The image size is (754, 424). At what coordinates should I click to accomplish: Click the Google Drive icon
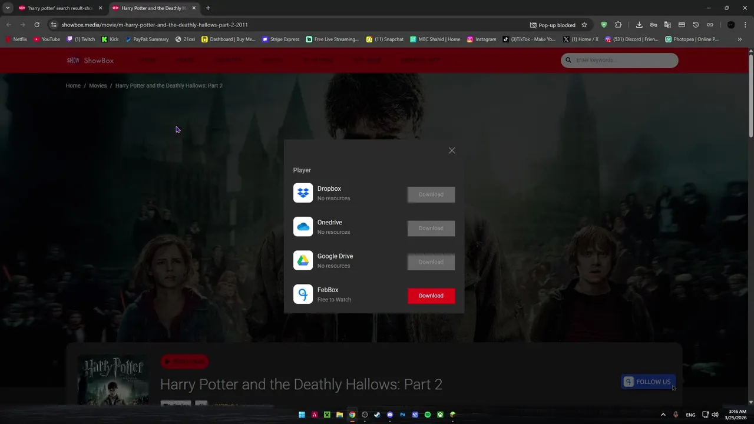point(303,260)
